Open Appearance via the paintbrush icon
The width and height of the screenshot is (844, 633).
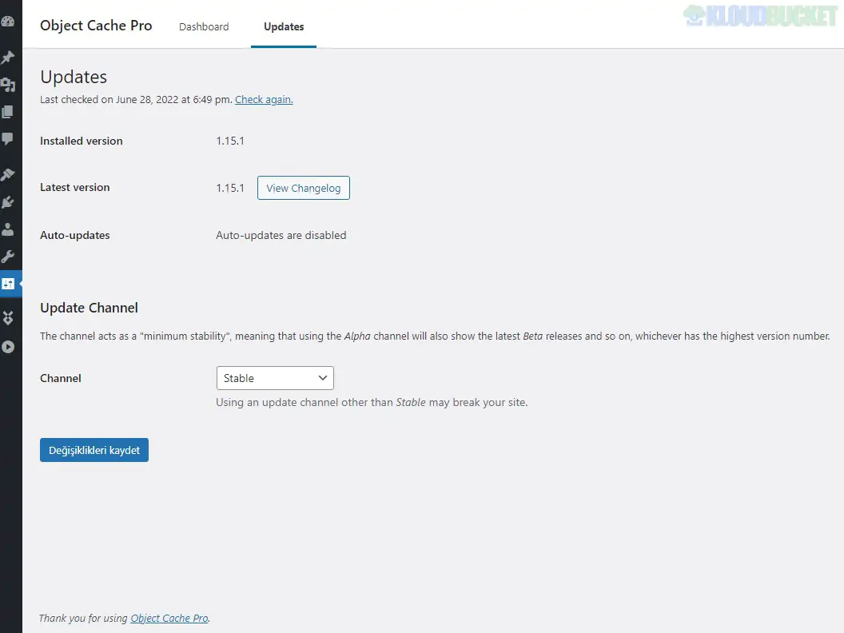point(7,174)
